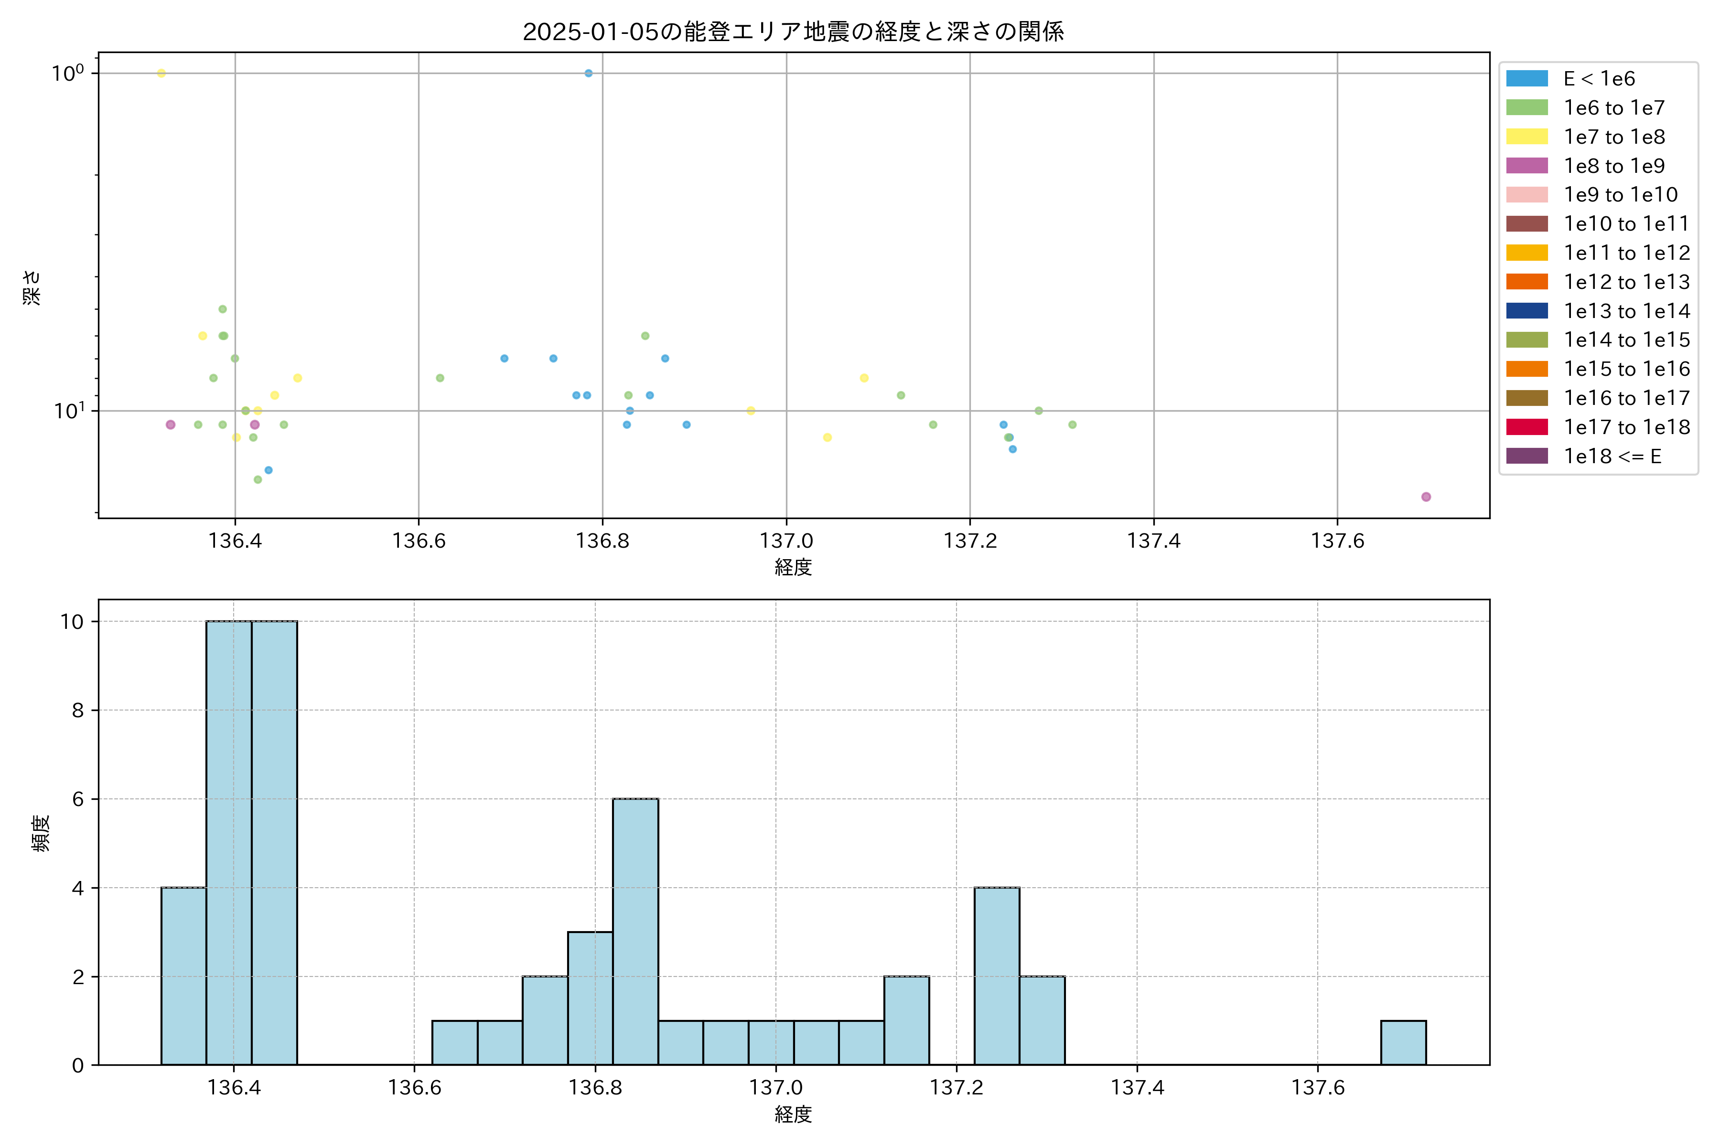
Task: Click the 137.4 tick label on histogram
Action: pos(1137,1088)
